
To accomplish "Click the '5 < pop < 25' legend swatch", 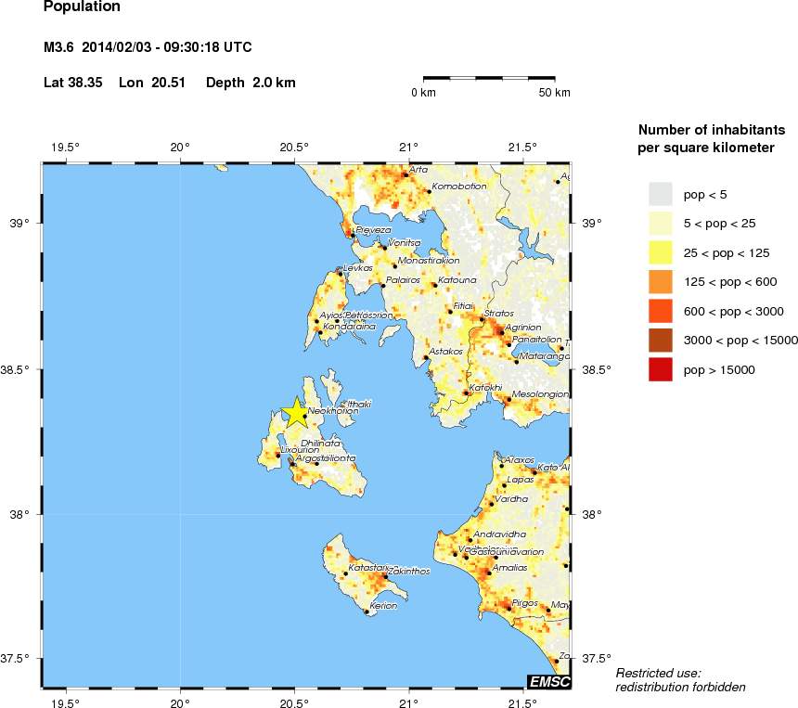I will pyautogui.click(x=660, y=223).
